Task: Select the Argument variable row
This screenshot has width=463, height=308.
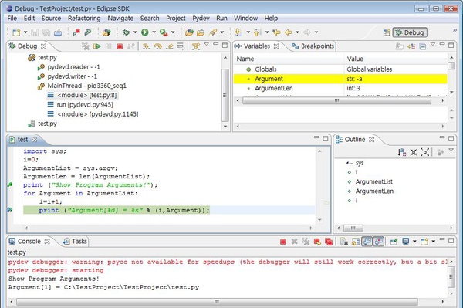Action: [340, 79]
